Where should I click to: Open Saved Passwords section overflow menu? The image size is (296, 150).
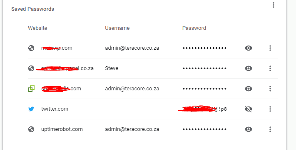tap(274, 5)
